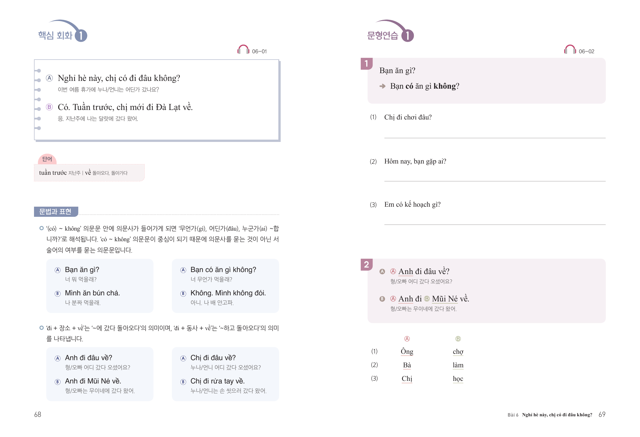Click the round 1 badge beside 핵심 회화

pyautogui.click(x=81, y=36)
